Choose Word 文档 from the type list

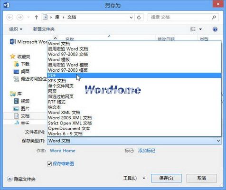(x=134, y=44)
